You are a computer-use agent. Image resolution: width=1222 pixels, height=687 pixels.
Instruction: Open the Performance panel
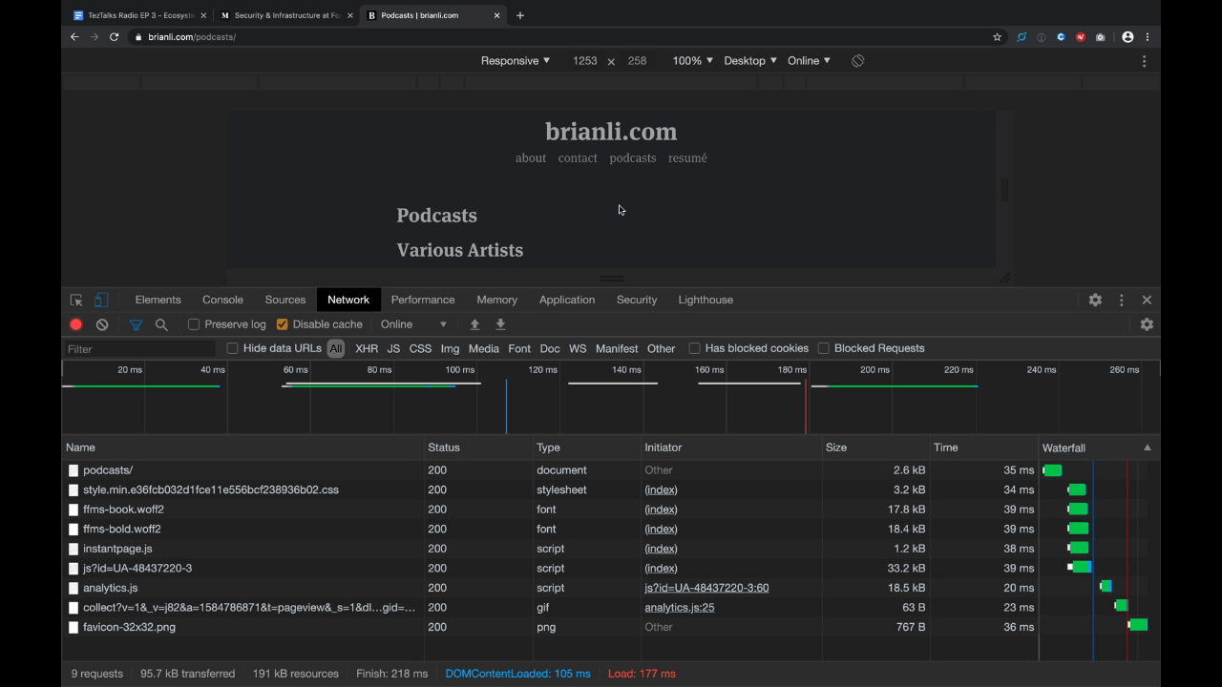point(423,300)
